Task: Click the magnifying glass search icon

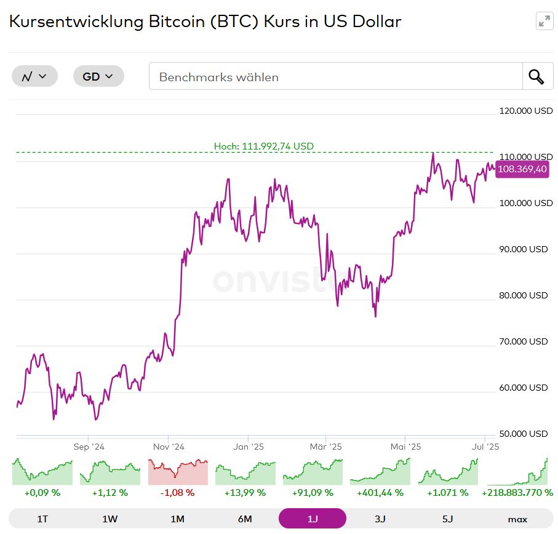Action: pos(537,77)
